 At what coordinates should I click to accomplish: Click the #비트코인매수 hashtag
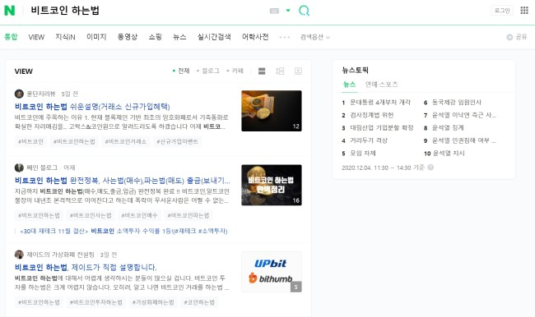140,215
